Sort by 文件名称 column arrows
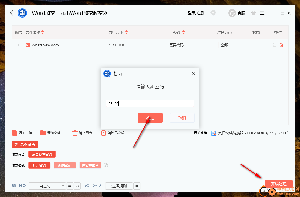The image size is (300, 197). [x=43, y=32]
